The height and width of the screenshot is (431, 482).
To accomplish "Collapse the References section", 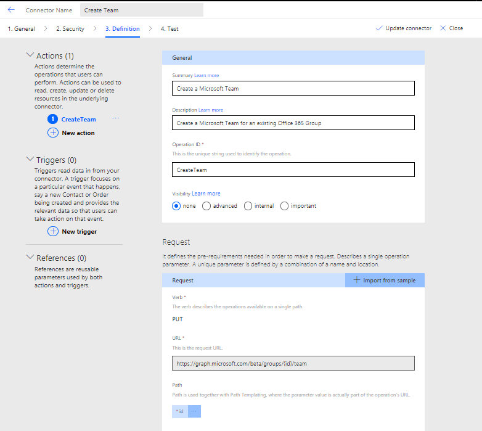I will click(30, 257).
